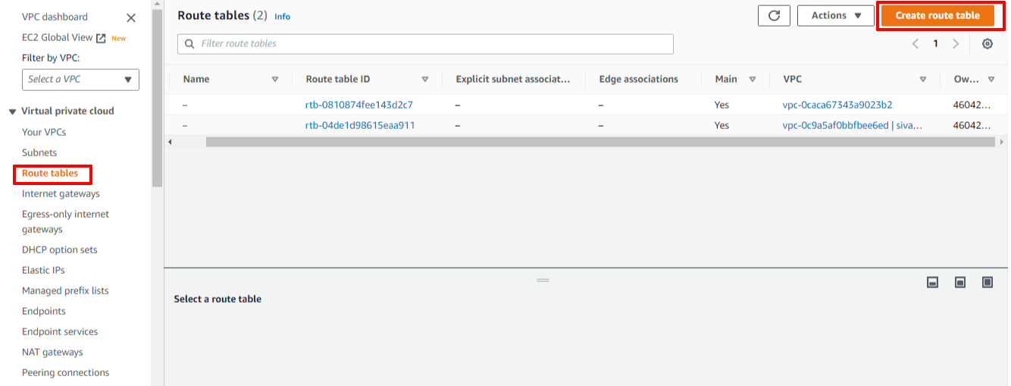This screenshot has height=386, width=1011.
Task: Sort table by Name column
Action: (x=275, y=79)
